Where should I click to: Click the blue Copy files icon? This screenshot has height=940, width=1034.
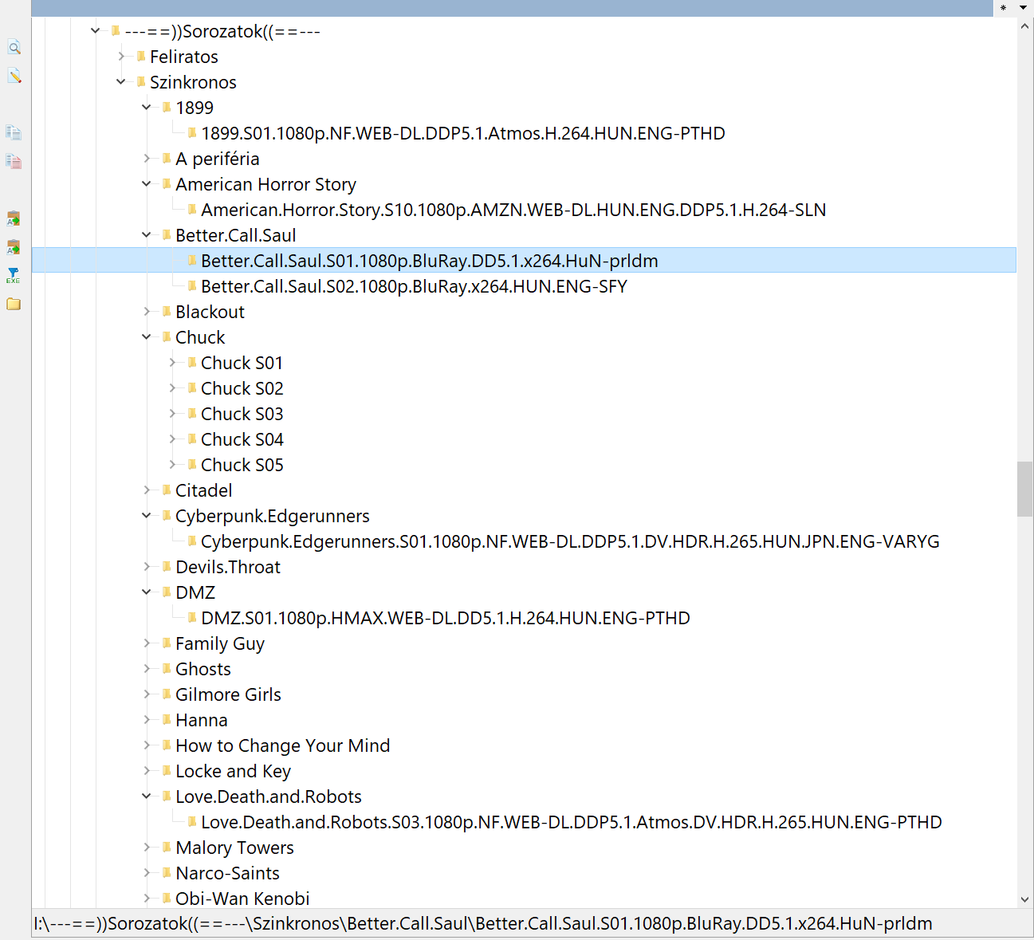pos(14,132)
